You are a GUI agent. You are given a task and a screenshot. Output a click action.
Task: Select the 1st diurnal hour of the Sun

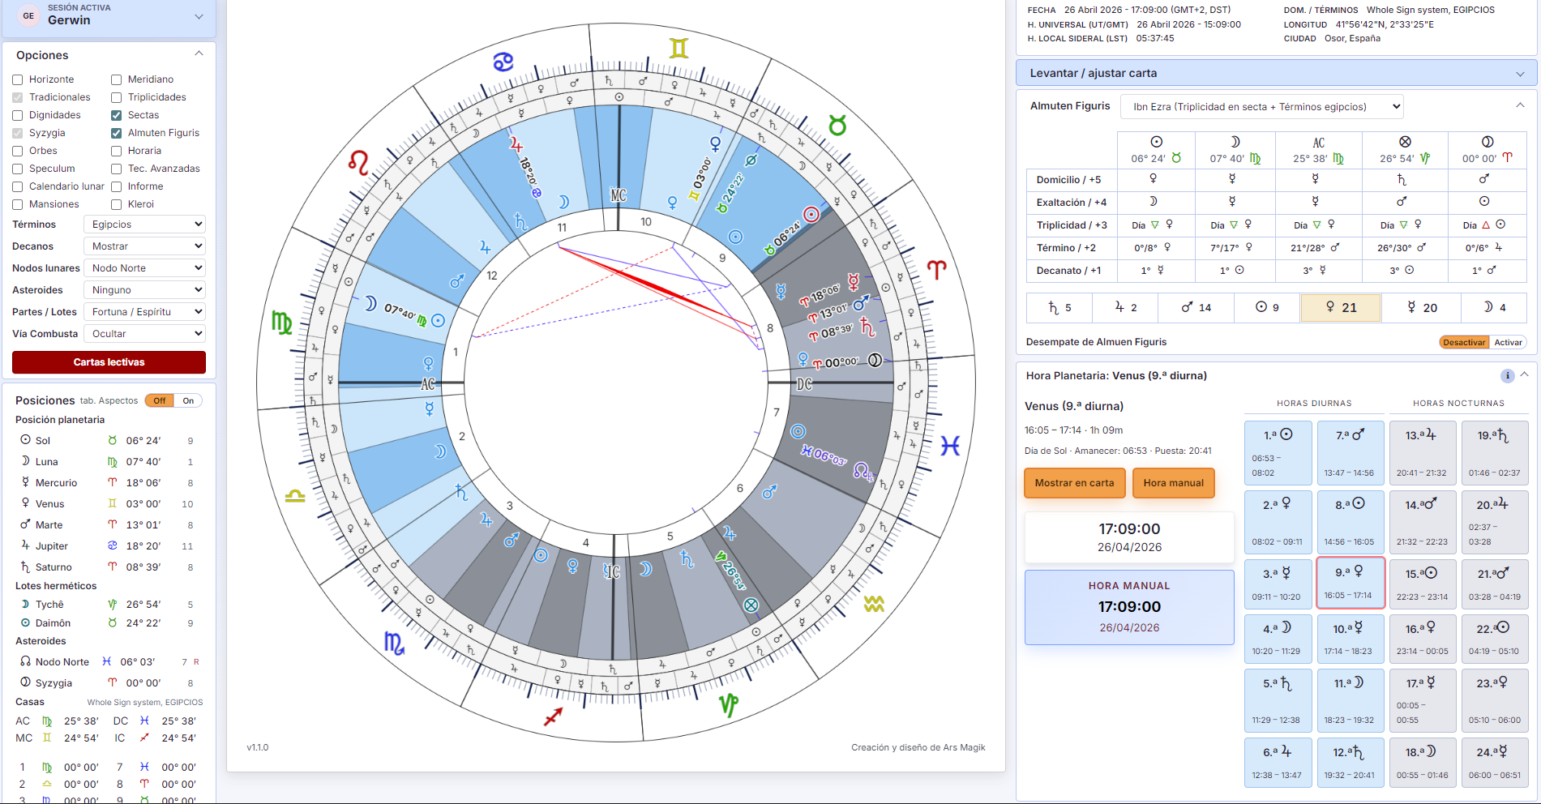[x=1278, y=452]
